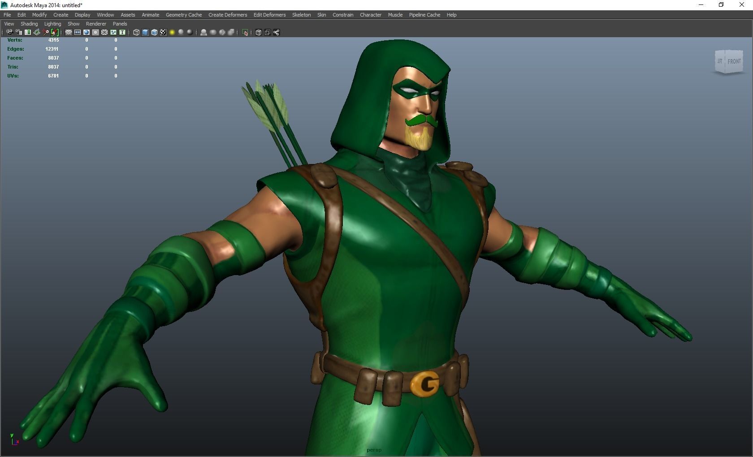753x457 pixels.
Task: Open the camera bookmarks icon
Action: click(27, 32)
